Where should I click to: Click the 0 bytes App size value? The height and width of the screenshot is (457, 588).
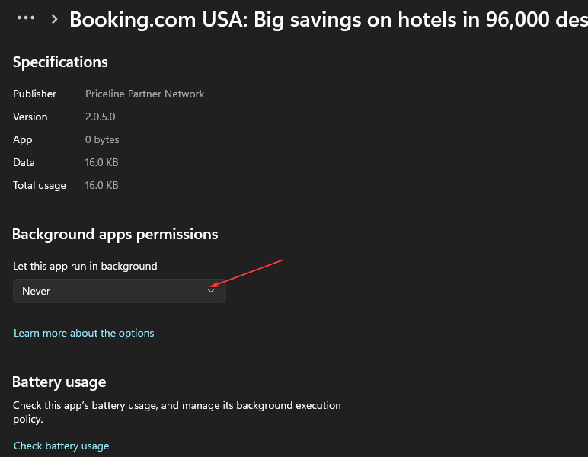(102, 139)
